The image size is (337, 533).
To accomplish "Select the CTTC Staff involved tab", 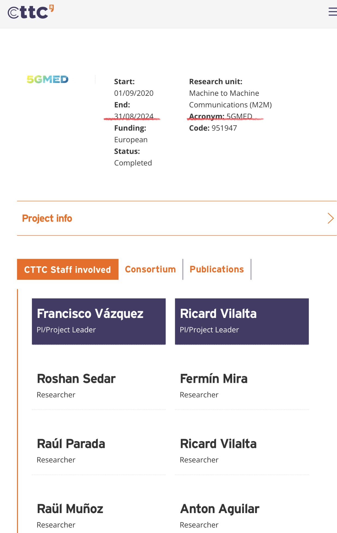I will 68,269.
